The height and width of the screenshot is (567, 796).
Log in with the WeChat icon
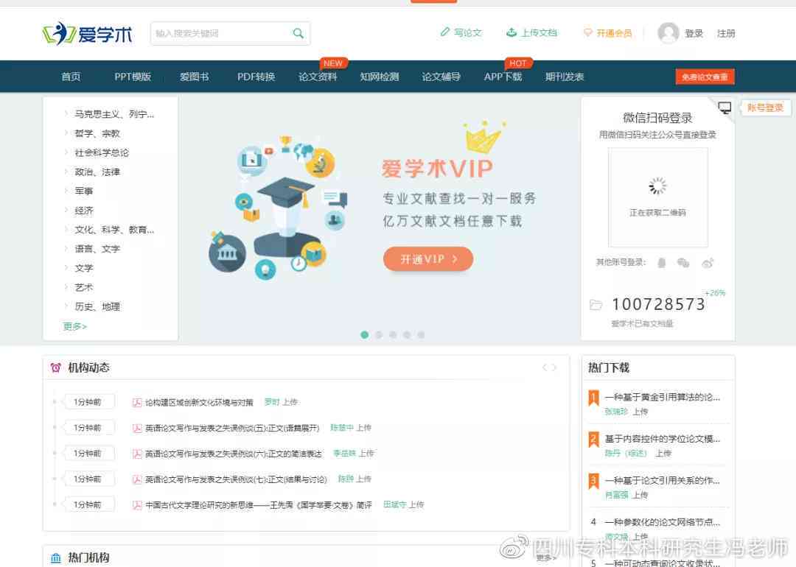point(683,263)
